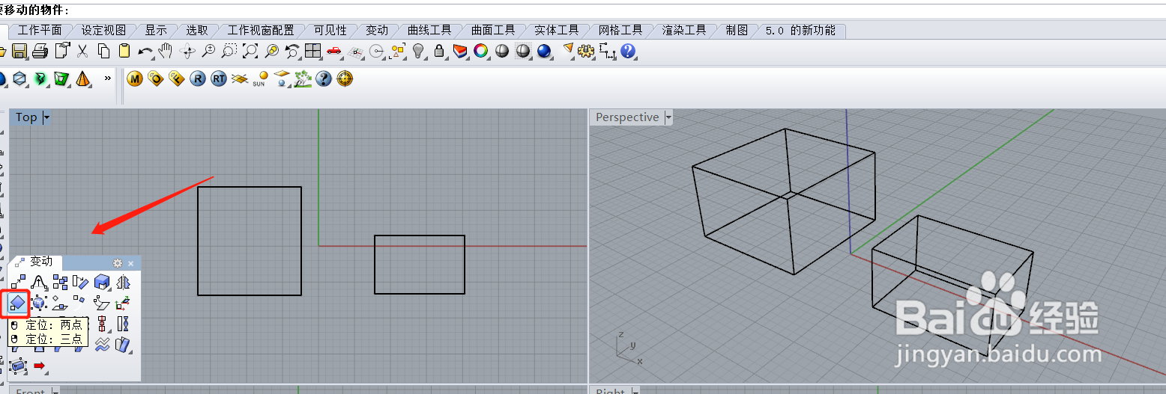Click the Zoom selected icon

(271, 51)
